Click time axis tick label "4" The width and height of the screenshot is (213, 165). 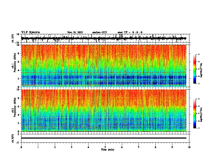[x=88, y=147]
